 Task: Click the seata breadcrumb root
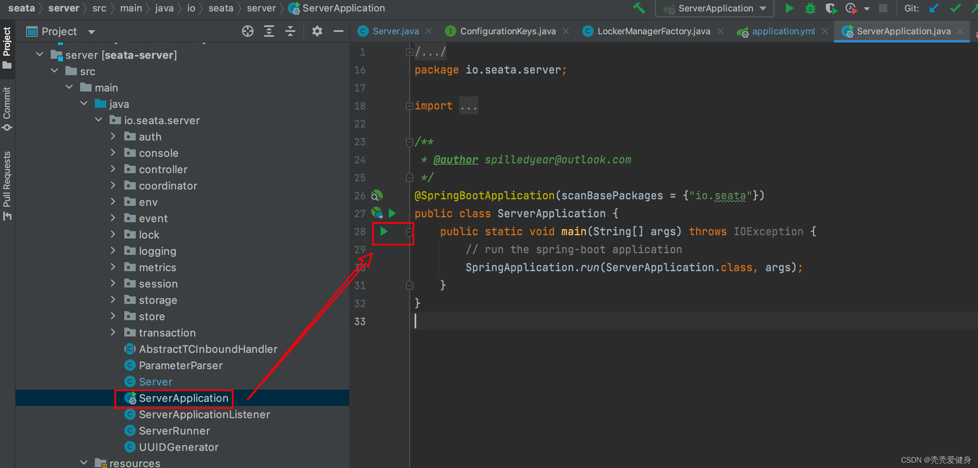pyautogui.click(x=21, y=8)
